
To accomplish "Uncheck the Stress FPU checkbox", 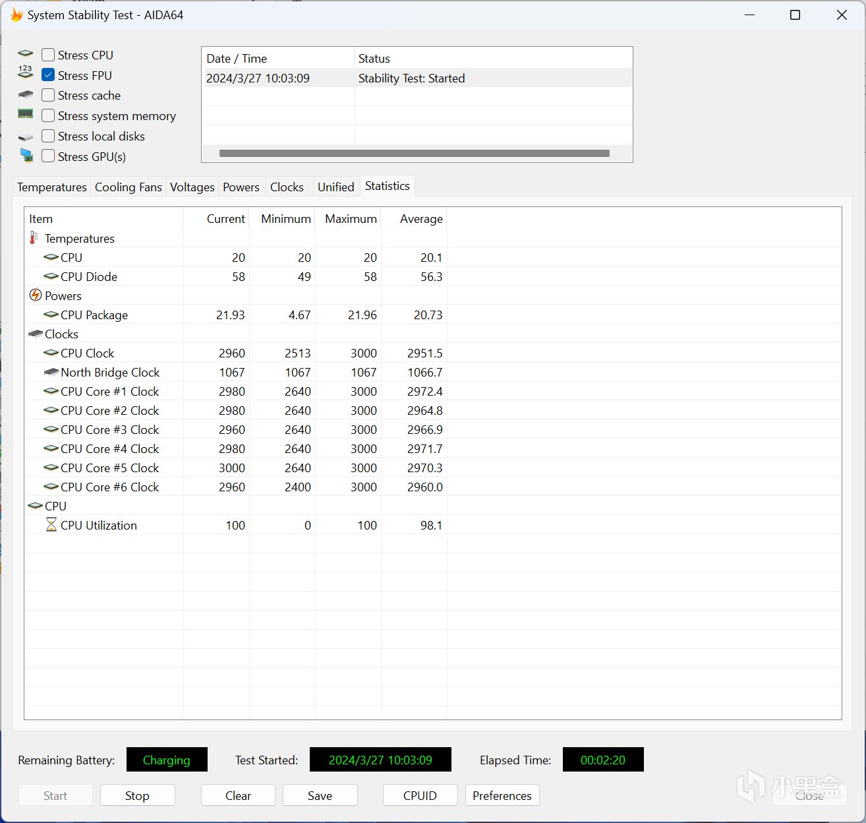I will click(48, 75).
